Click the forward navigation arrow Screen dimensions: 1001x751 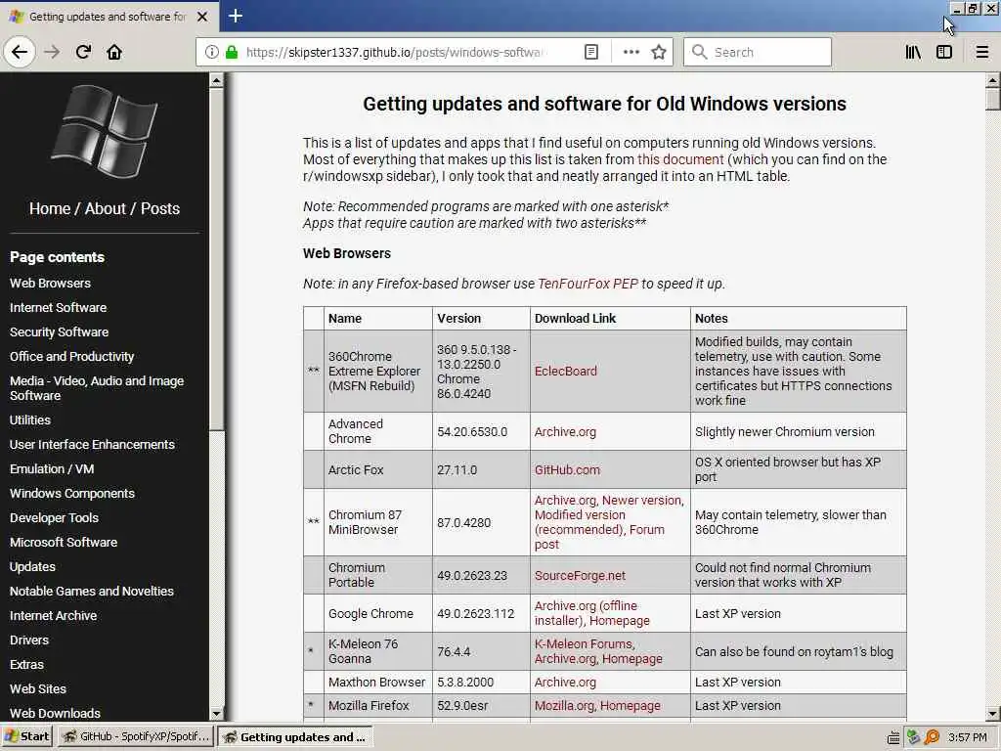tap(52, 52)
